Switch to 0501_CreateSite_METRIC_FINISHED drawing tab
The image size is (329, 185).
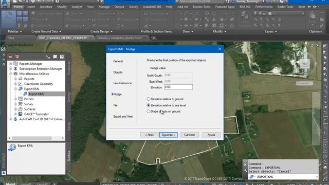63,38
